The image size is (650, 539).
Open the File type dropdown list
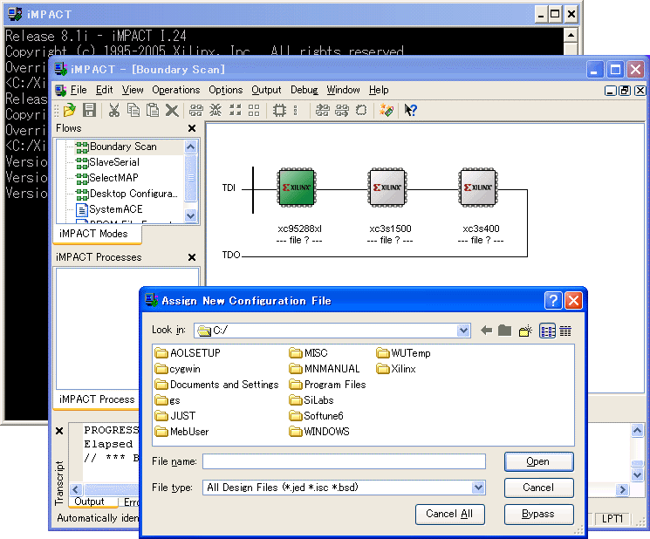point(477,488)
